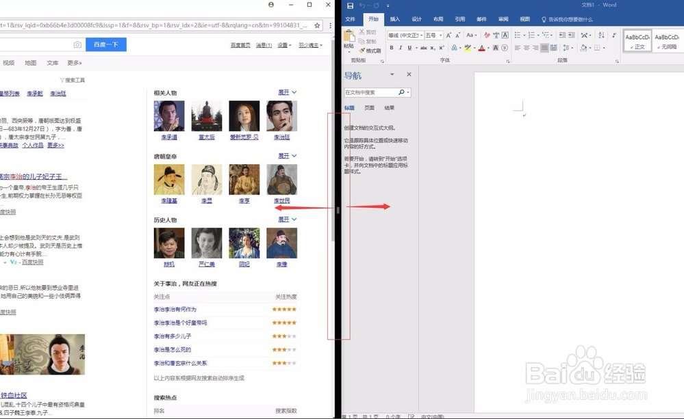Clear all formatting with the eraser icon
The width and height of the screenshot is (684, 419).
pos(487,36)
